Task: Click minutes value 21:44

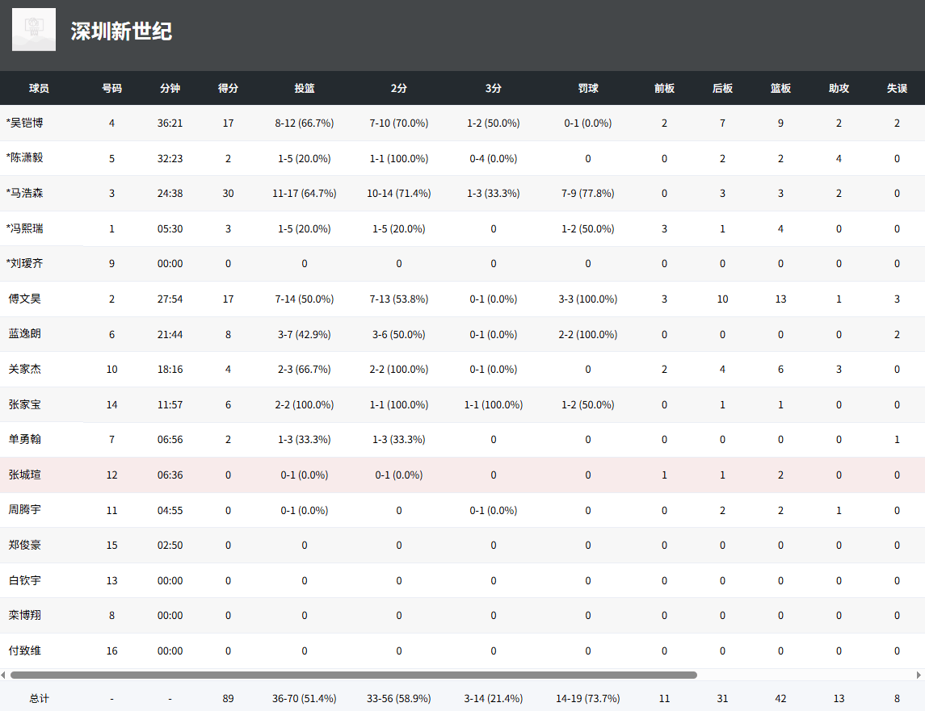Action: [170, 334]
